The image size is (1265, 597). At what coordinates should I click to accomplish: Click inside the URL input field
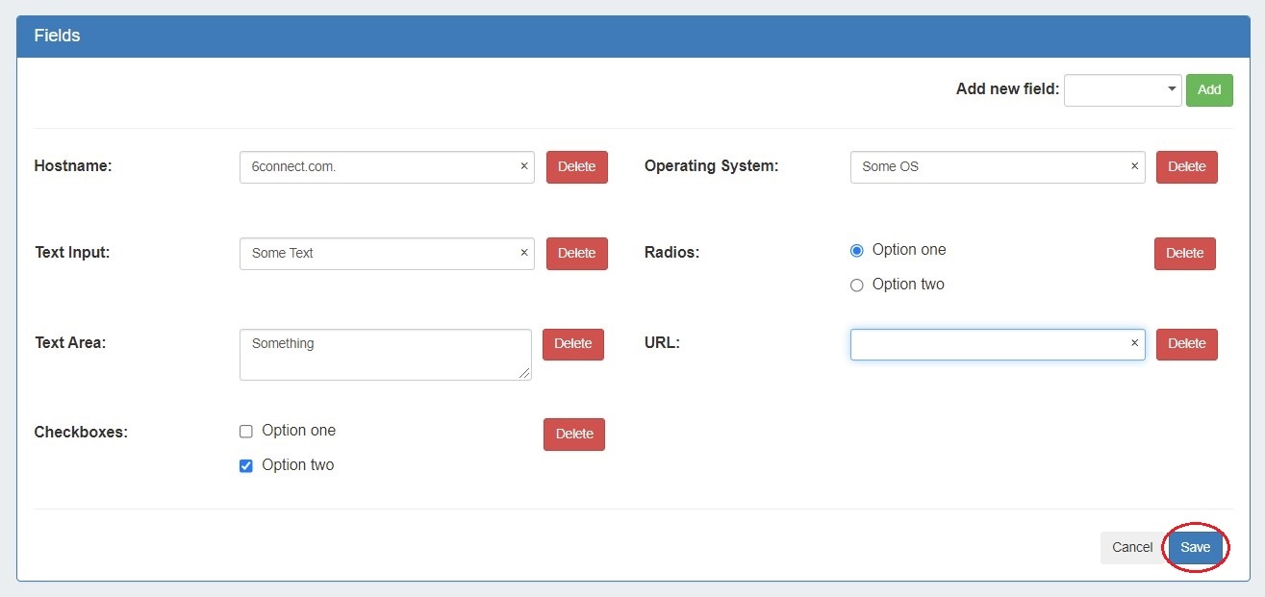986,344
